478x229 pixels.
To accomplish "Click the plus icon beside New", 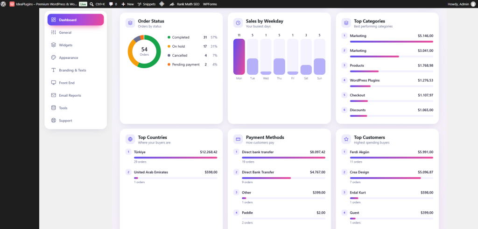I will click(x=123, y=4).
